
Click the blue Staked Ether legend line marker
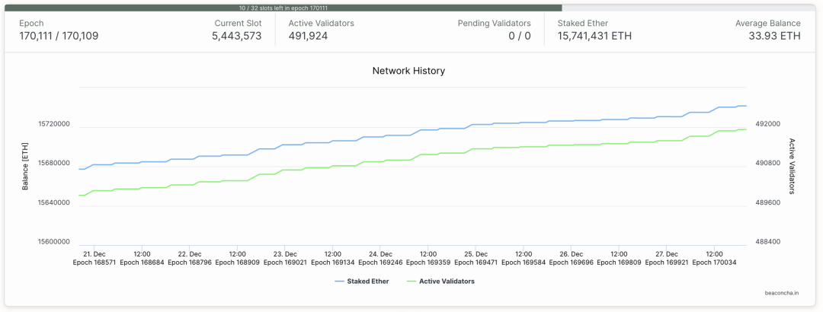(x=339, y=281)
